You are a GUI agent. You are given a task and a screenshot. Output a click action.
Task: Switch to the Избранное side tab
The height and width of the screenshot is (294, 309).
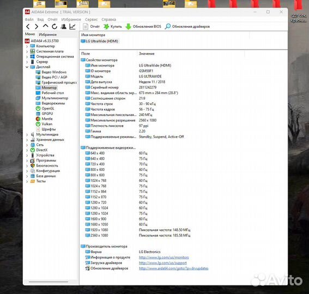click(48, 34)
